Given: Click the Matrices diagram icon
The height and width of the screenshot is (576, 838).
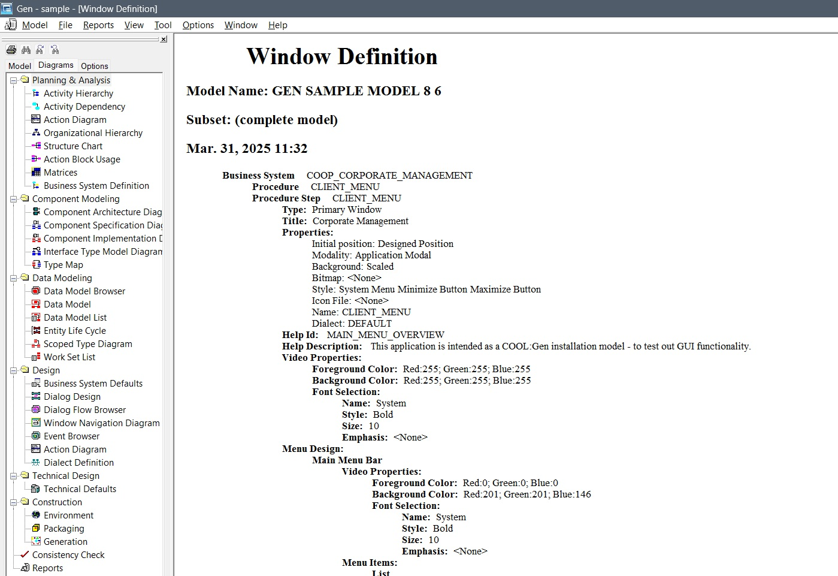Looking at the screenshot, I should pyautogui.click(x=36, y=173).
